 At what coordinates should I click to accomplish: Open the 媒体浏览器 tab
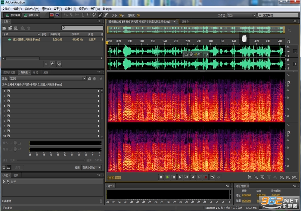pos(9,72)
